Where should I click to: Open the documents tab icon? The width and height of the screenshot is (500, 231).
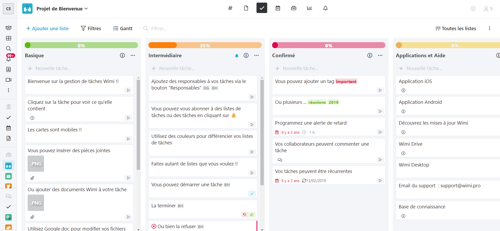click(x=246, y=8)
